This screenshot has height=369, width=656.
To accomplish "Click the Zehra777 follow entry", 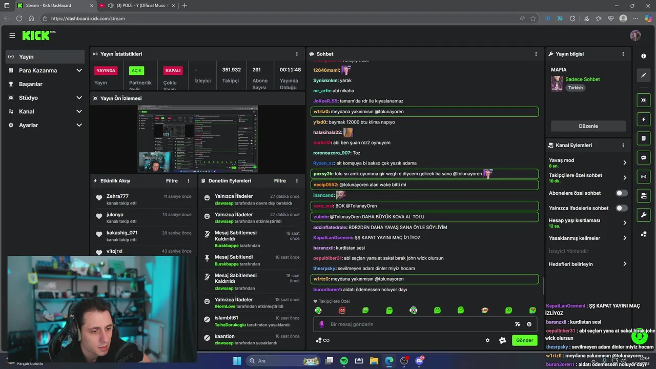I will point(143,199).
